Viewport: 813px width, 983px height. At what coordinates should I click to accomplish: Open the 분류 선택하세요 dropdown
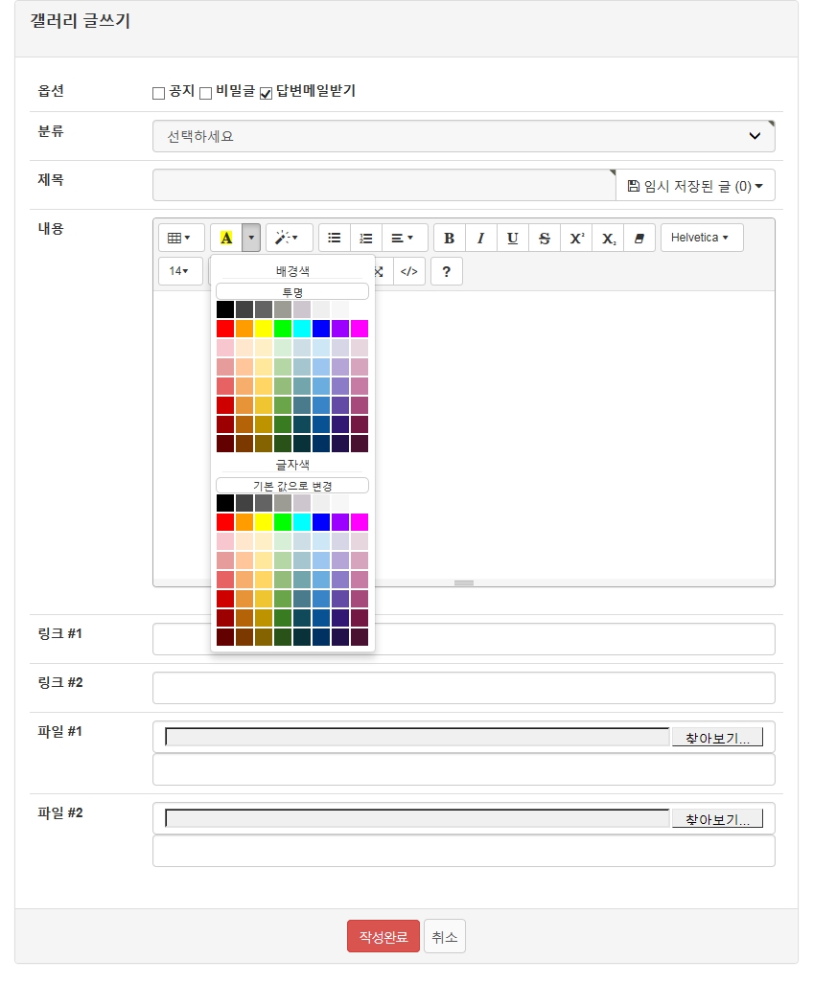coord(463,136)
